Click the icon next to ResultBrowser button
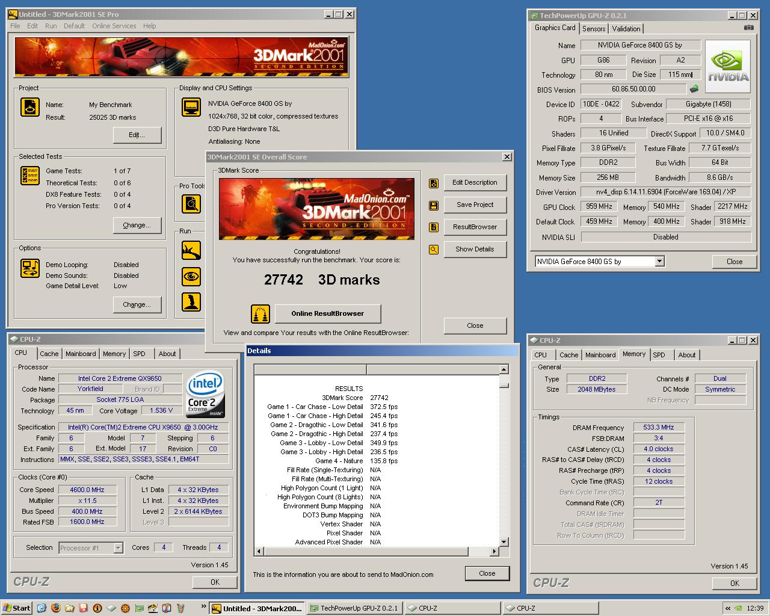The height and width of the screenshot is (616, 770). point(433,227)
